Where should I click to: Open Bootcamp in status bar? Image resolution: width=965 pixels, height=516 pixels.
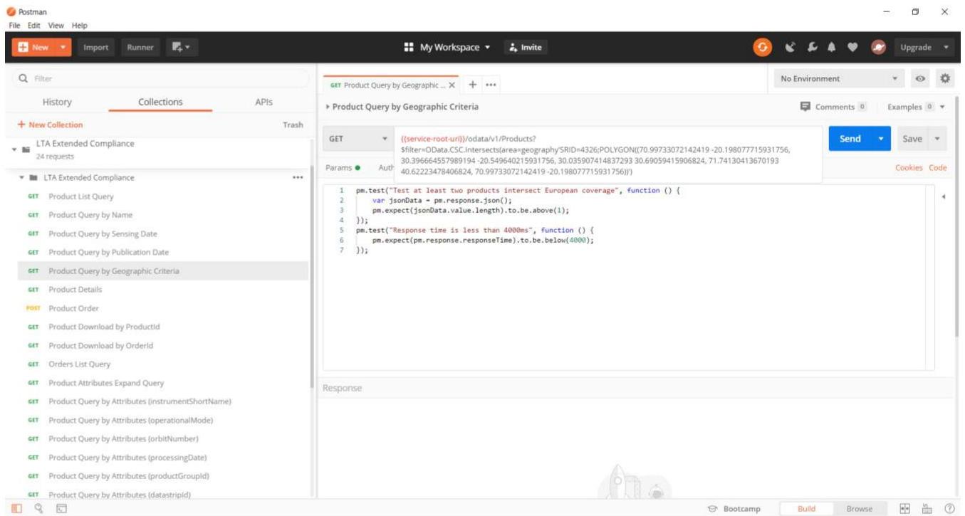click(735, 508)
